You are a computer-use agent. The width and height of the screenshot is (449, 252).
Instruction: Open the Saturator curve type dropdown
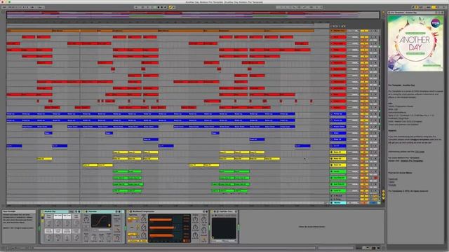[101, 230]
